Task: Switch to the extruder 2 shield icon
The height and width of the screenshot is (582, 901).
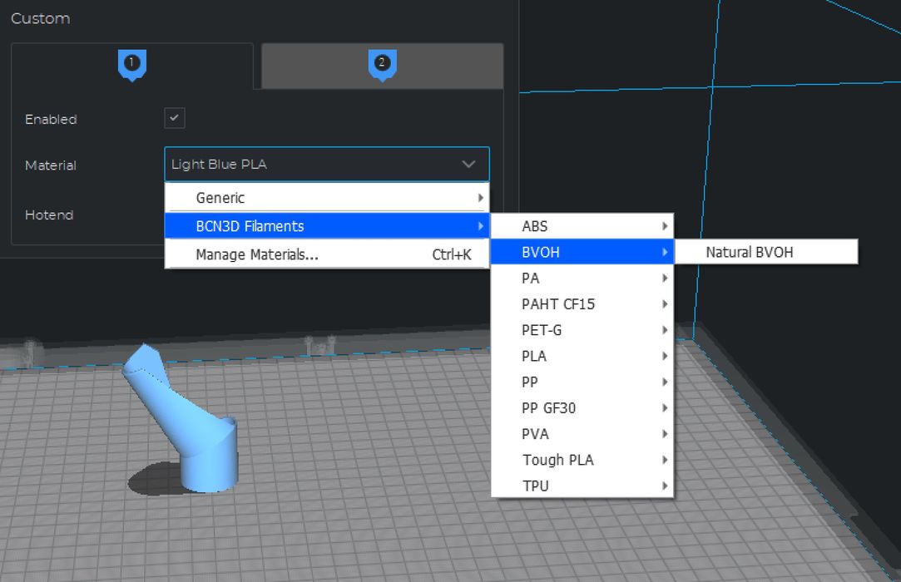Action: pos(382,62)
